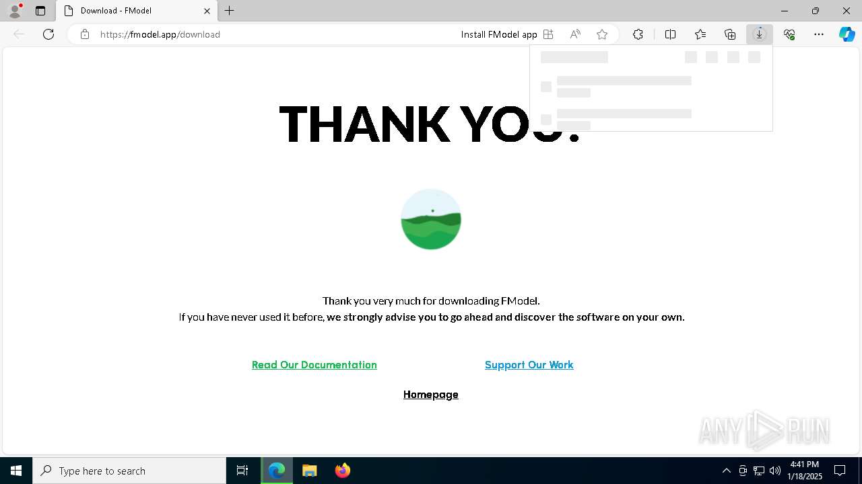Viewport: 862px width, 484px height.
Task: Click "Thank you very much for downloading FModel."
Action: pos(431,300)
